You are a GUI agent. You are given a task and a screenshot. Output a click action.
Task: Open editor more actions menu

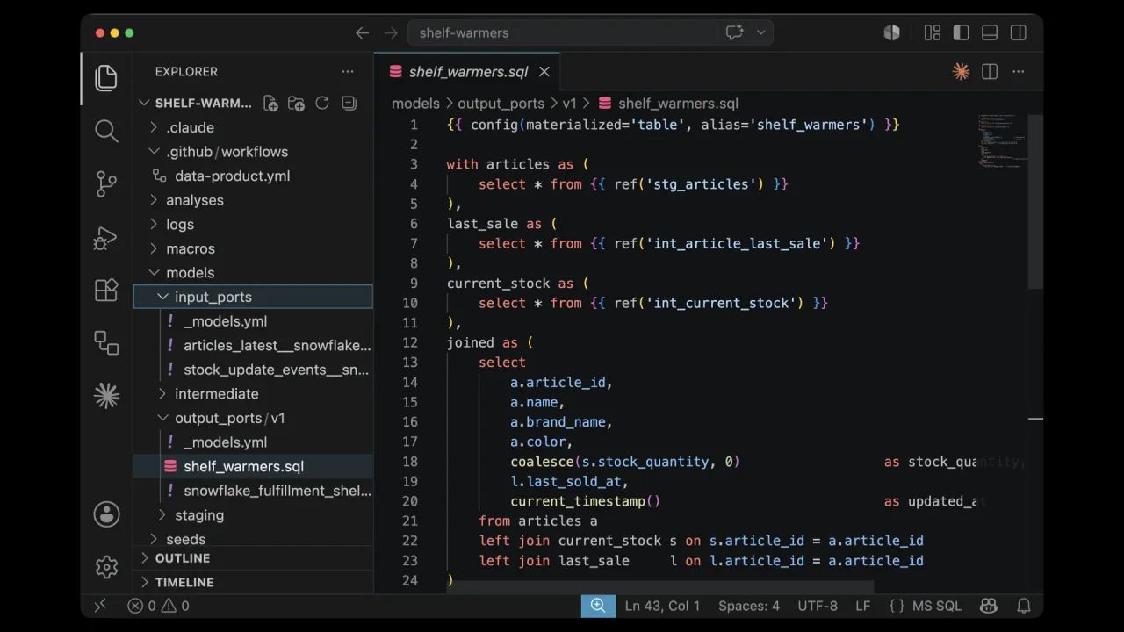(1019, 72)
